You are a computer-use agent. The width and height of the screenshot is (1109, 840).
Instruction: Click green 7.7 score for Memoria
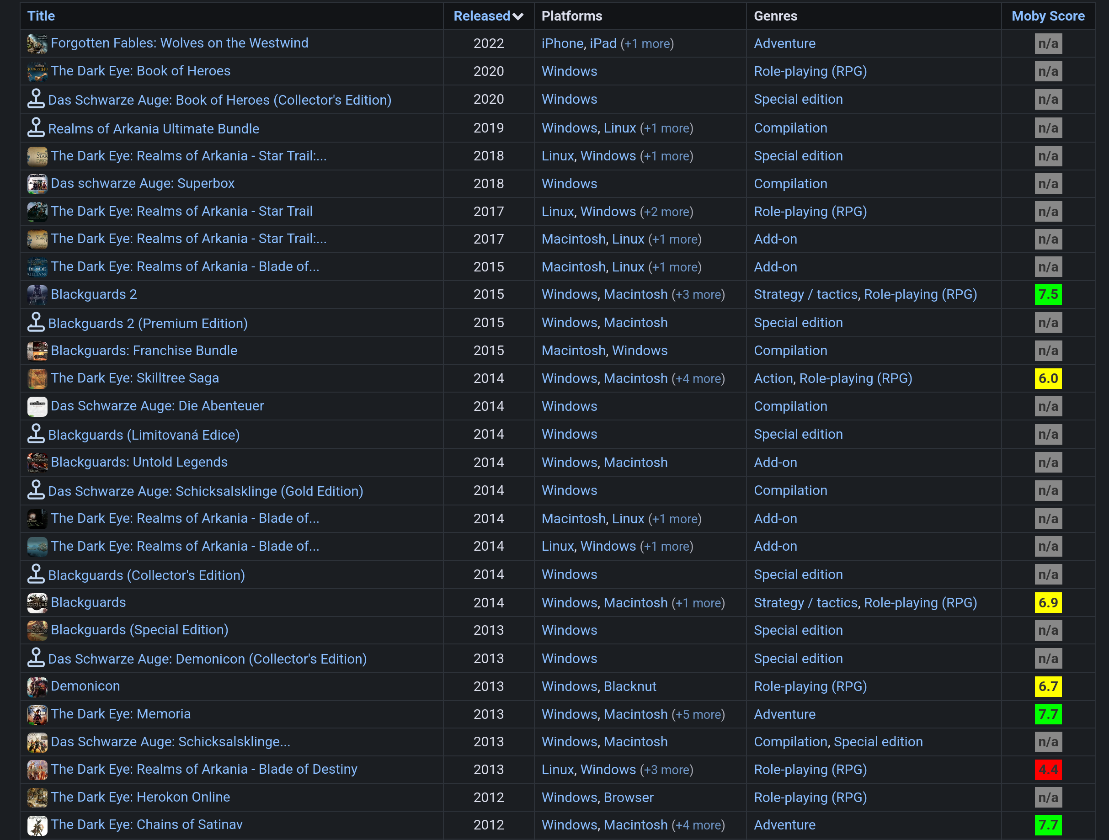(x=1048, y=714)
